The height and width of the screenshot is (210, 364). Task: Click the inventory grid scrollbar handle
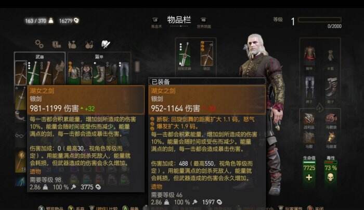pyautogui.click(x=137, y=66)
